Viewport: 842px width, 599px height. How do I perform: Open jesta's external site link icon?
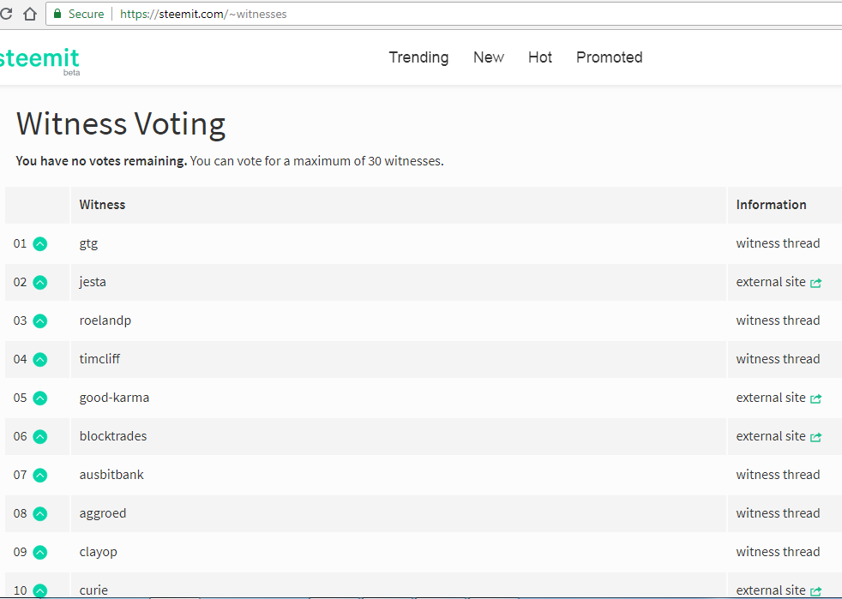point(815,283)
